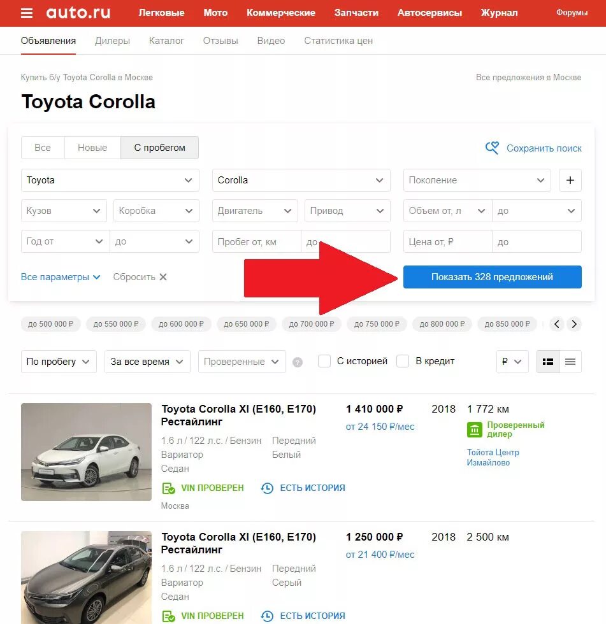This screenshot has height=624, width=606.
Task: Click the VIN ПРОВЕРЕН green checkmark icon
Action: coord(168,488)
